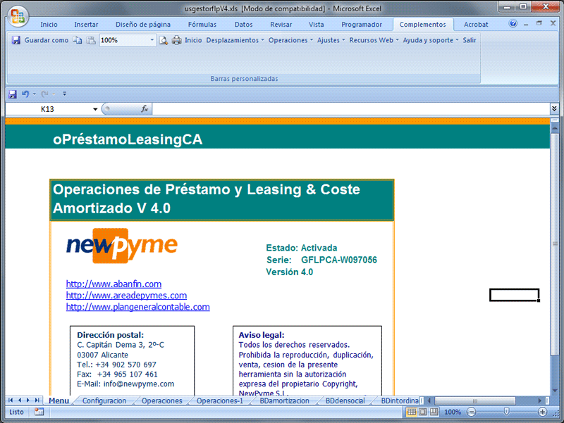
Task: Open the www.abanfin.com link
Action: click(x=114, y=284)
